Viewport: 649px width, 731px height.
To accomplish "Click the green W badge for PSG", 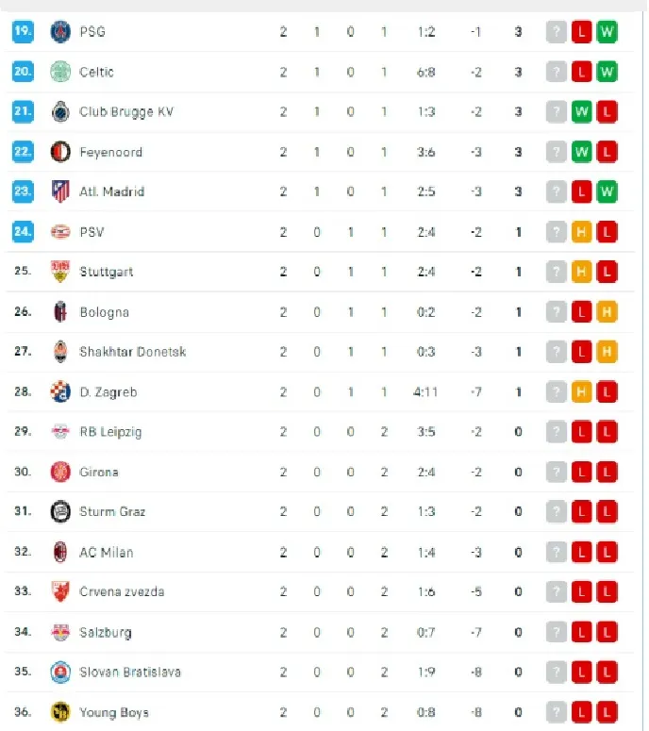I will point(607,32).
